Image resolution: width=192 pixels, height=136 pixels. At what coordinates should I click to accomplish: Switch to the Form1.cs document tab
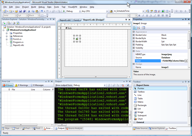(x=77, y=20)
